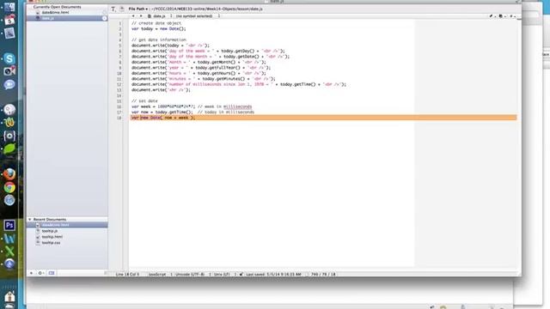Click line with today.getHours()
Viewport: 550px width, 309px height.
(199, 73)
